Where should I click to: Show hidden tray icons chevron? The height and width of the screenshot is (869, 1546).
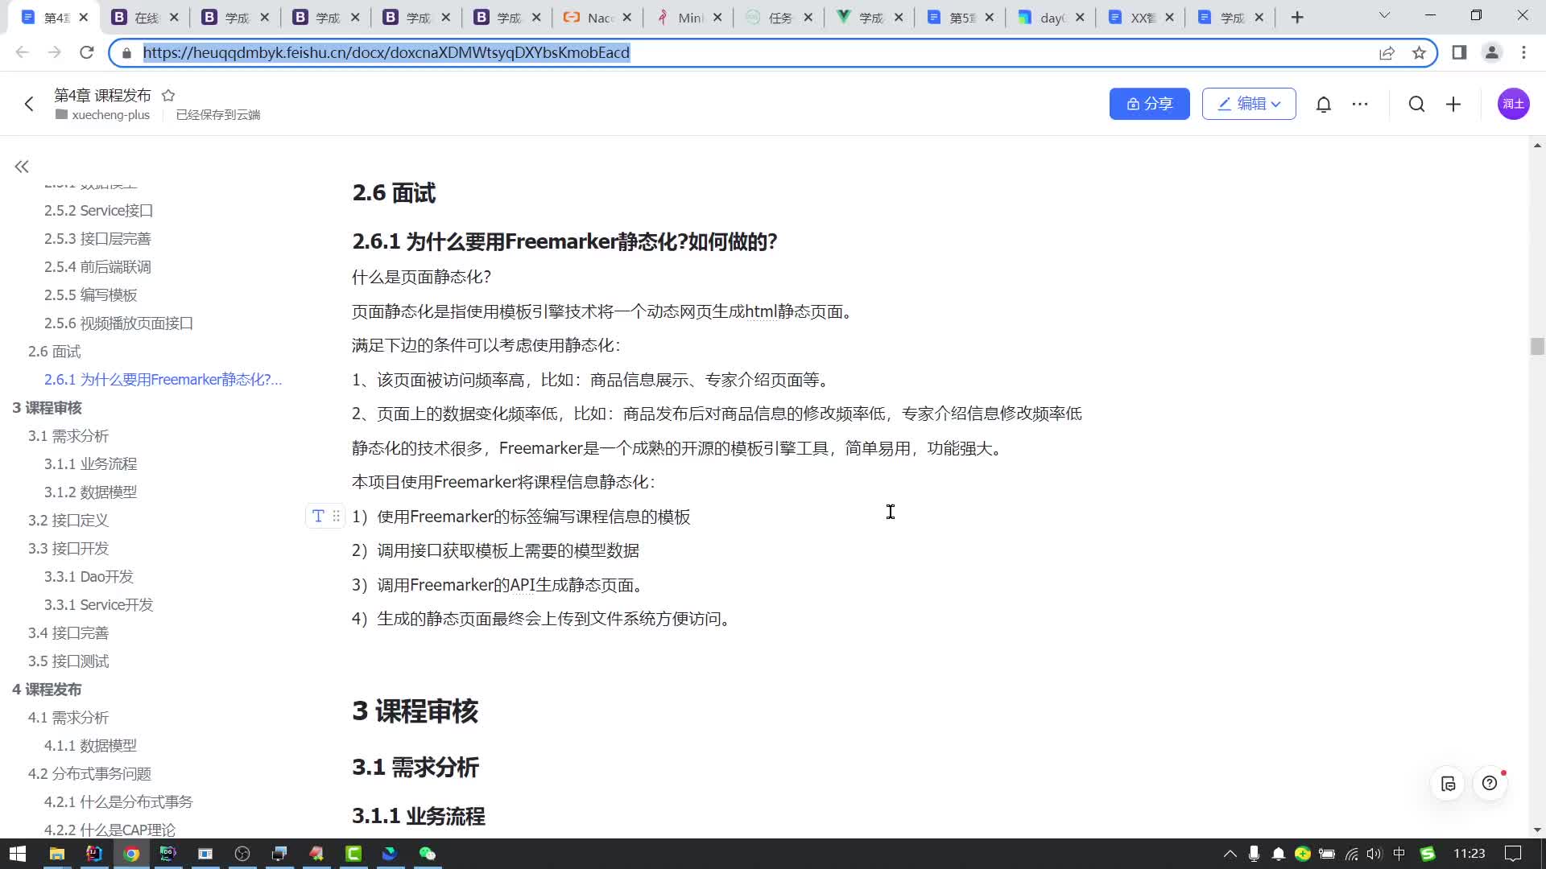tap(1230, 854)
